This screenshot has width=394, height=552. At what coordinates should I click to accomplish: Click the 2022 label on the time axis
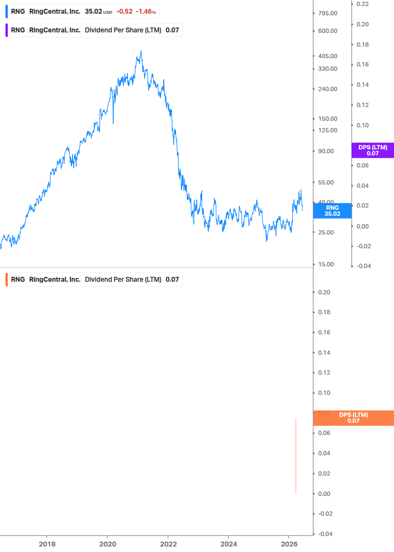[x=168, y=544]
